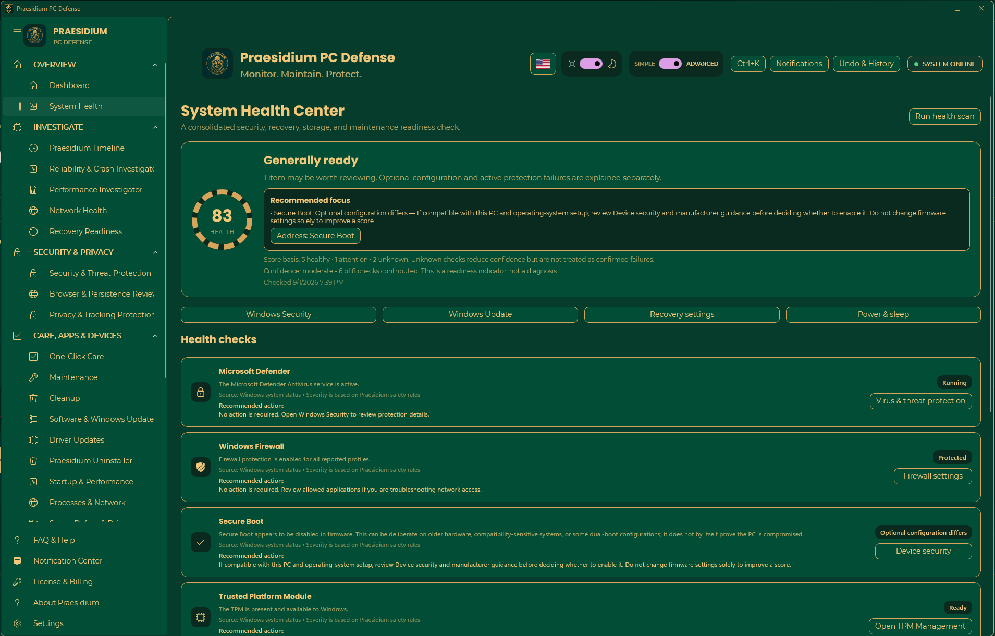Click the Driver Updates chip icon

(33, 440)
